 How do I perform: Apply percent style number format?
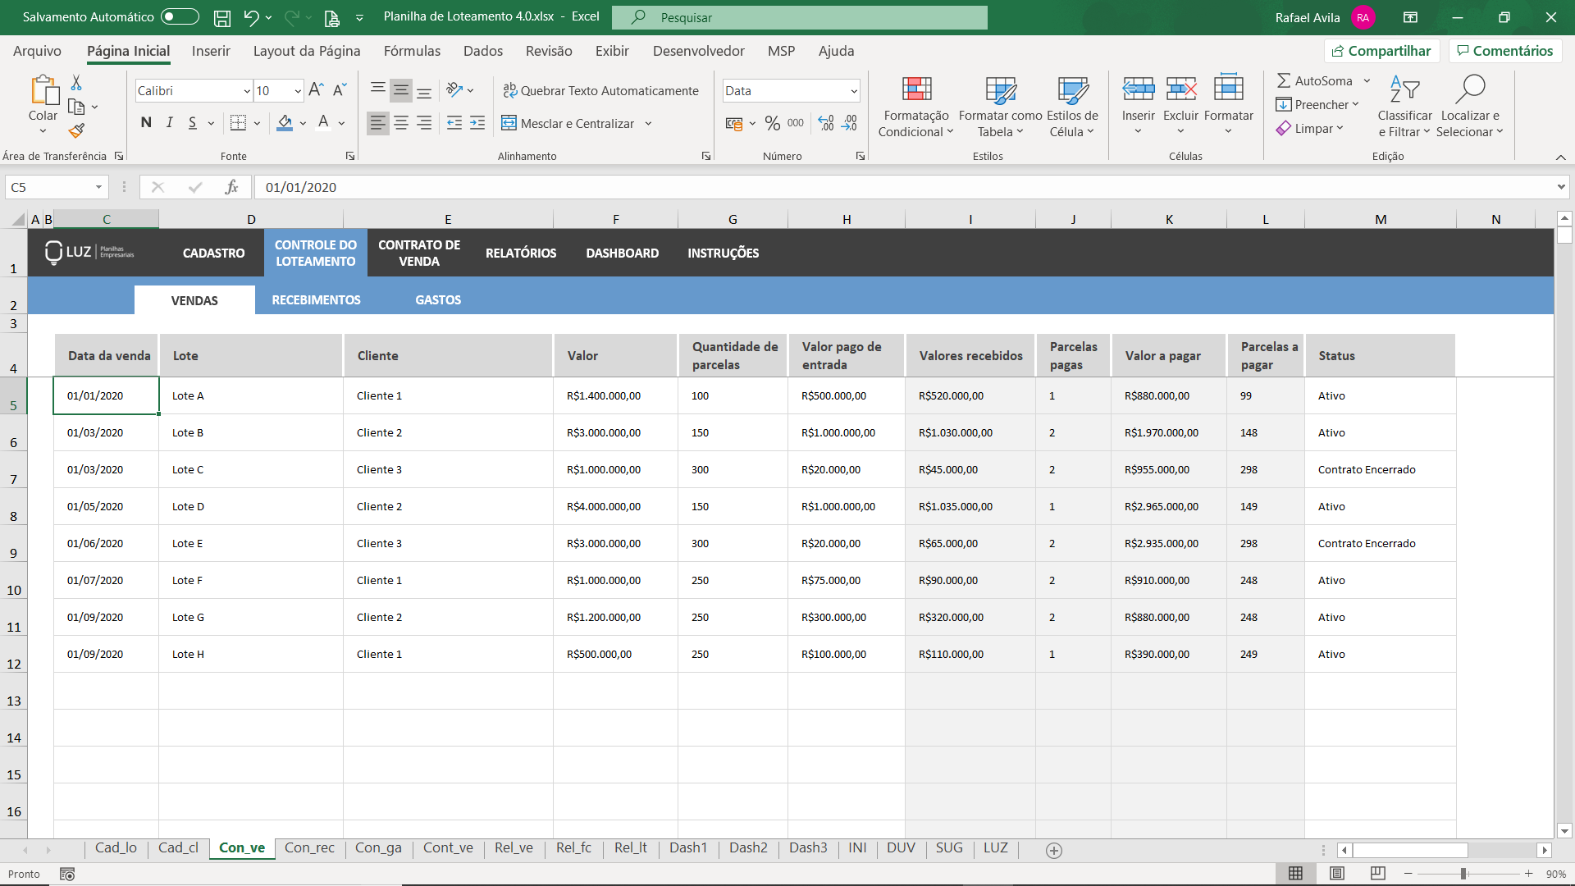[x=772, y=123]
